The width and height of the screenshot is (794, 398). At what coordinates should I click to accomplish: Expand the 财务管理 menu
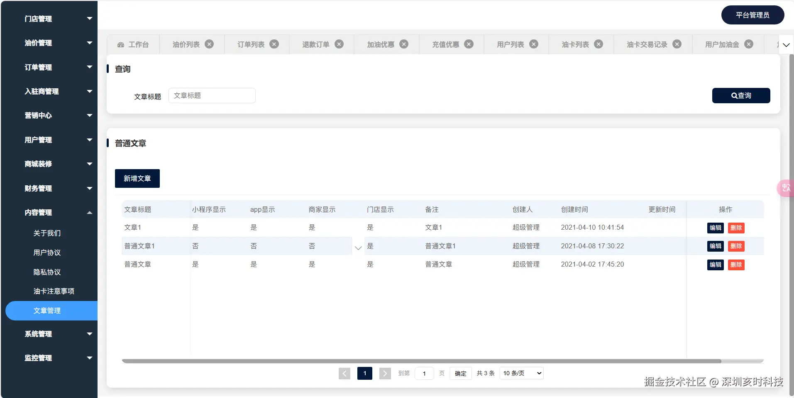[49, 188]
